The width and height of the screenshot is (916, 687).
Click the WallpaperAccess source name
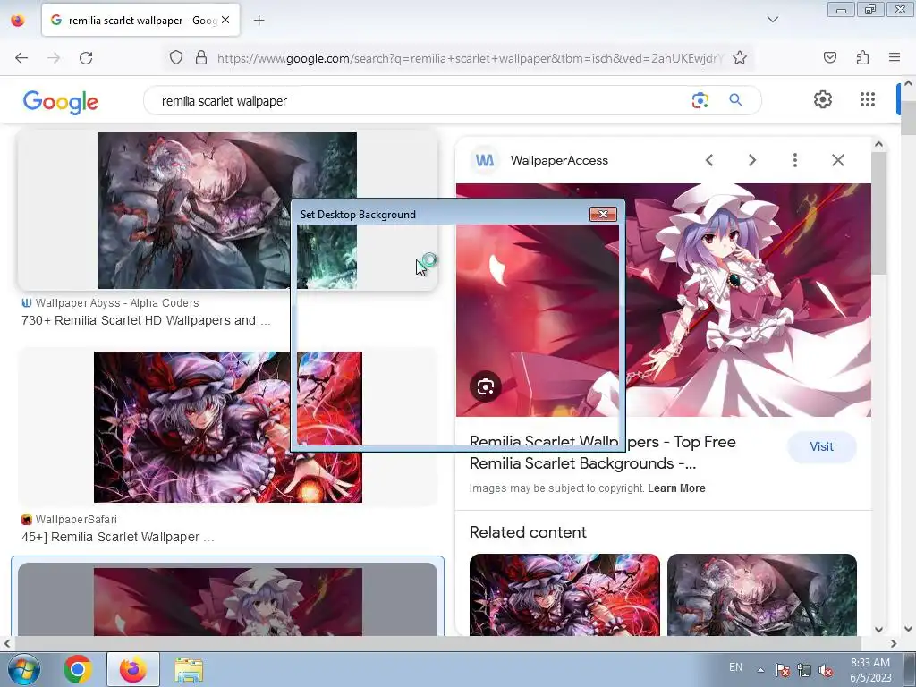tap(559, 161)
